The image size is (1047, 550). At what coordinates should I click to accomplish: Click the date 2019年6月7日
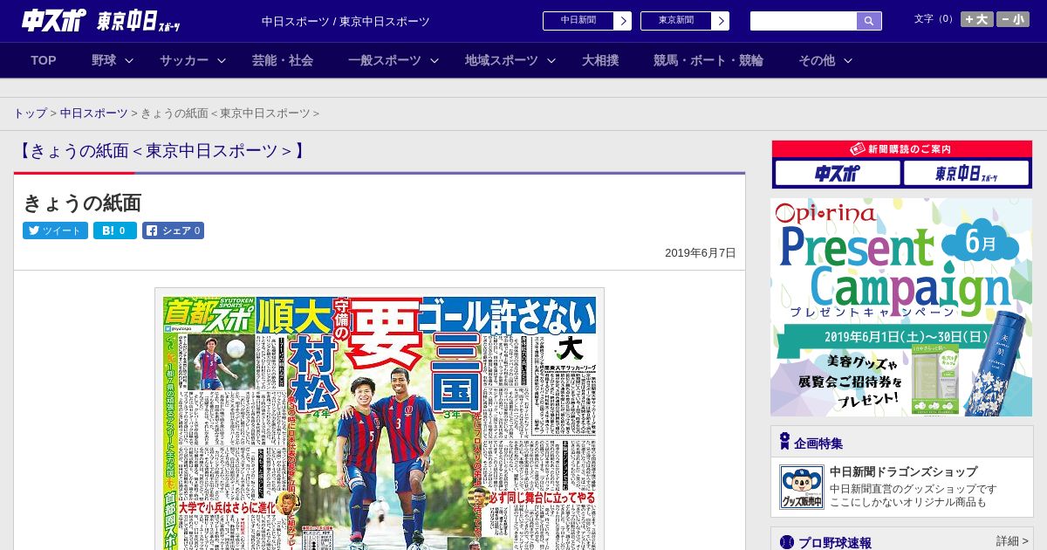pos(701,252)
